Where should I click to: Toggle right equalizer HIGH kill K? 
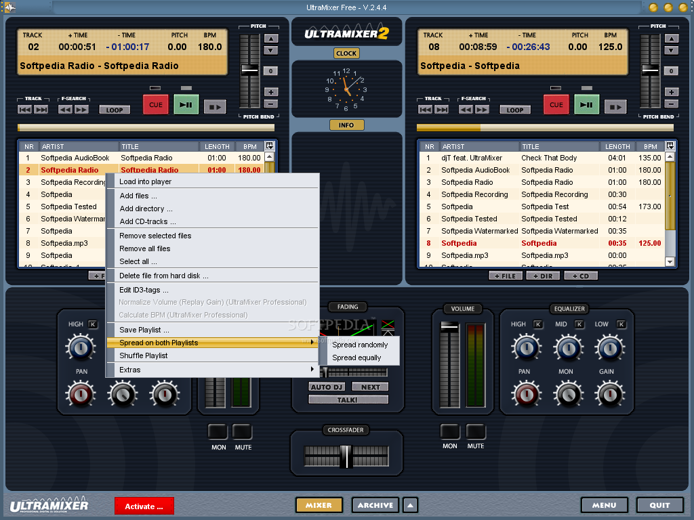[x=538, y=324]
